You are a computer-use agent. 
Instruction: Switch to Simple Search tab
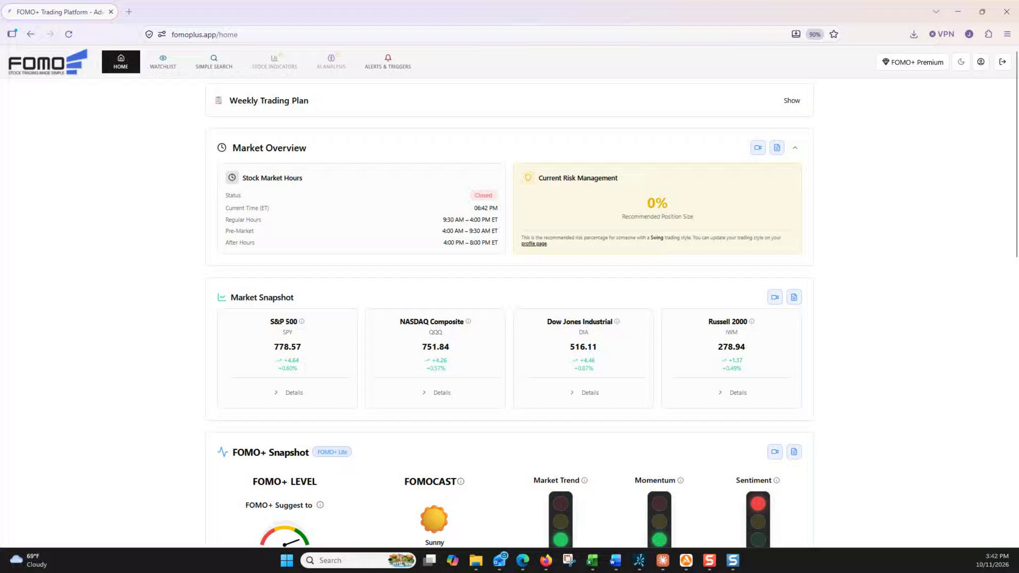(214, 62)
